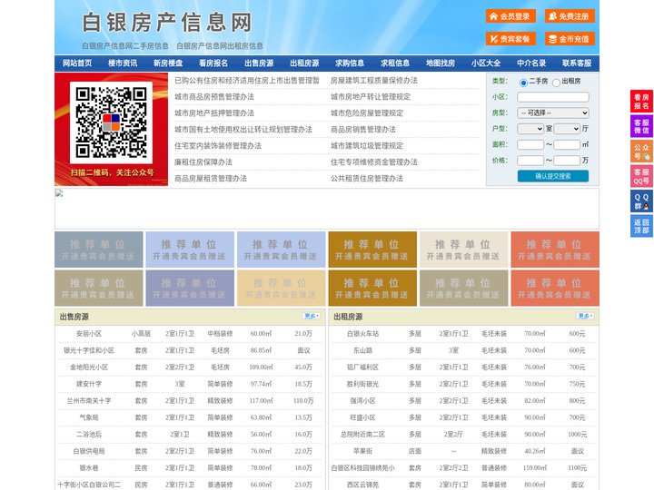Open the 白银供电局 sale listing
The height and width of the screenshot is (490, 654).
pyautogui.click(x=89, y=451)
